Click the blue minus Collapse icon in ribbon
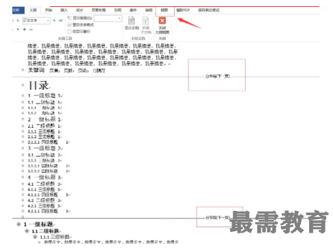Viewport: 333px width, 249px height. pyautogui.click(x=31, y=29)
